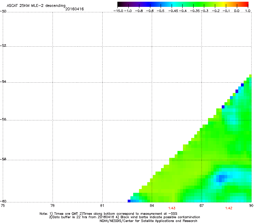Viewport: 254px width, 223px height.
Task: Click the 84 longitude axis label
Action: coord(152,206)
